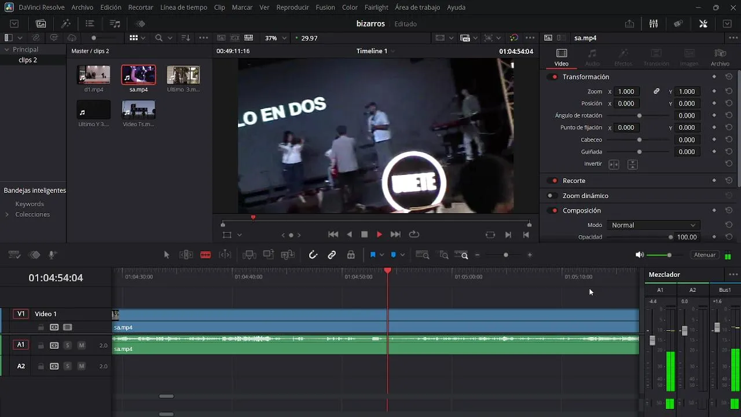Screen dimensions: 741x417
Task: Select the Trim edit mode tool
Action: coord(186,255)
